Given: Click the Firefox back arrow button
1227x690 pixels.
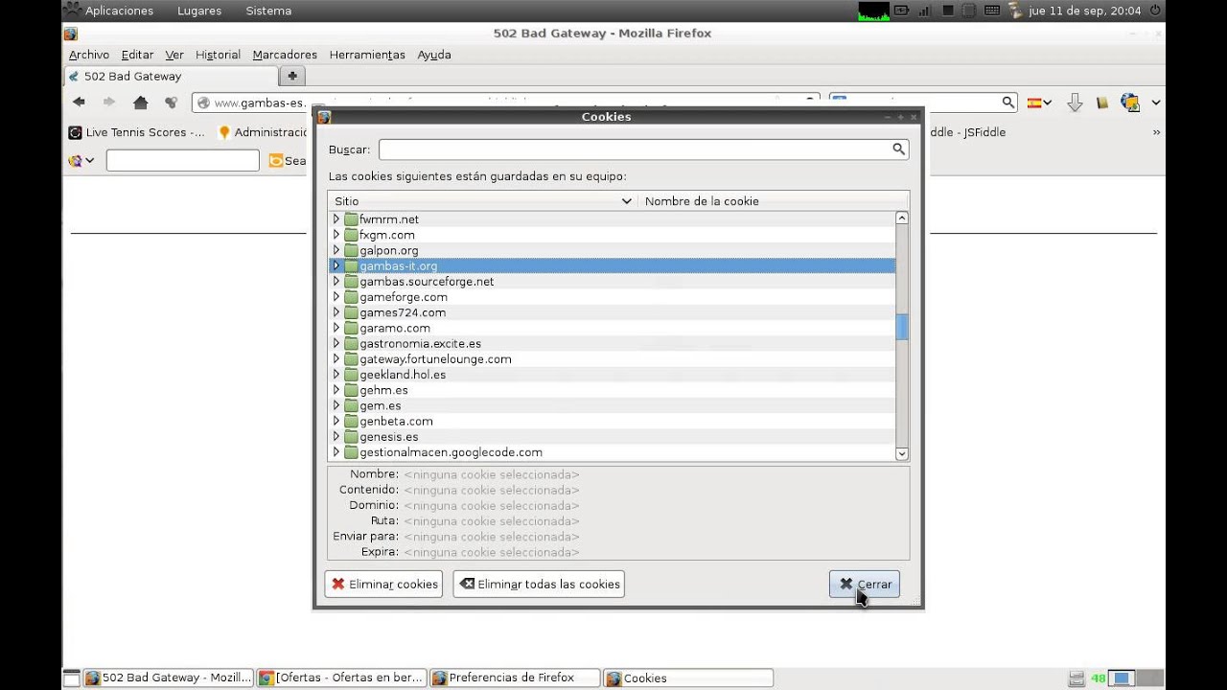Looking at the screenshot, I should [79, 102].
